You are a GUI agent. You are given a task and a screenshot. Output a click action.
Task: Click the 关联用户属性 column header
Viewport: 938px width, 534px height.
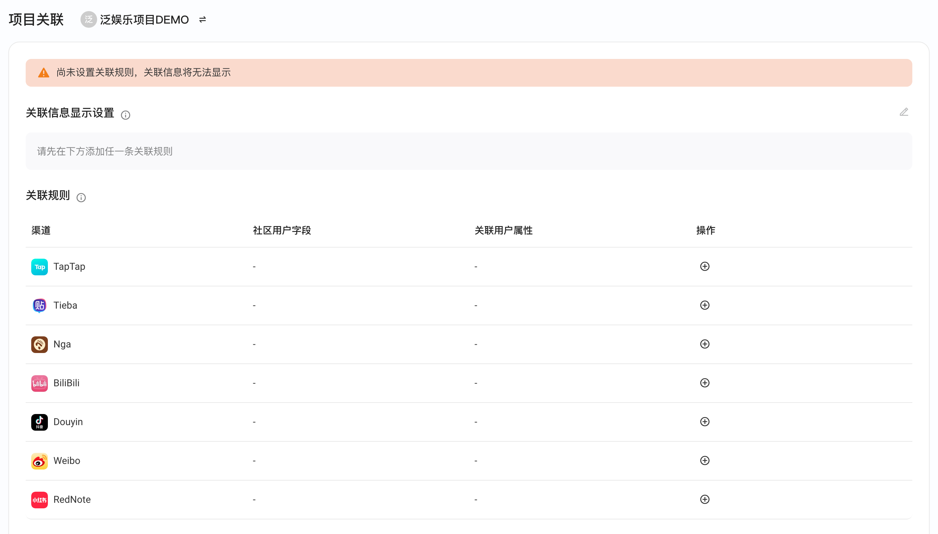tap(503, 230)
